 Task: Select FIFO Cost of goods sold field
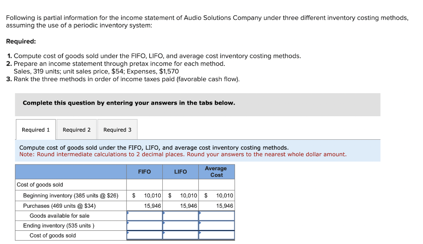pos(145,235)
